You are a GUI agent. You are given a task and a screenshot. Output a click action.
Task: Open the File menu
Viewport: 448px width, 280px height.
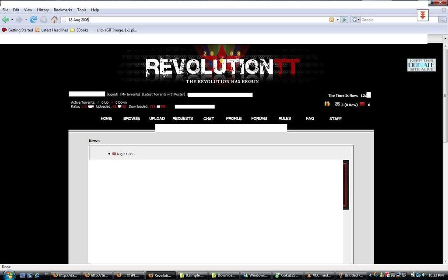[x=5, y=10]
